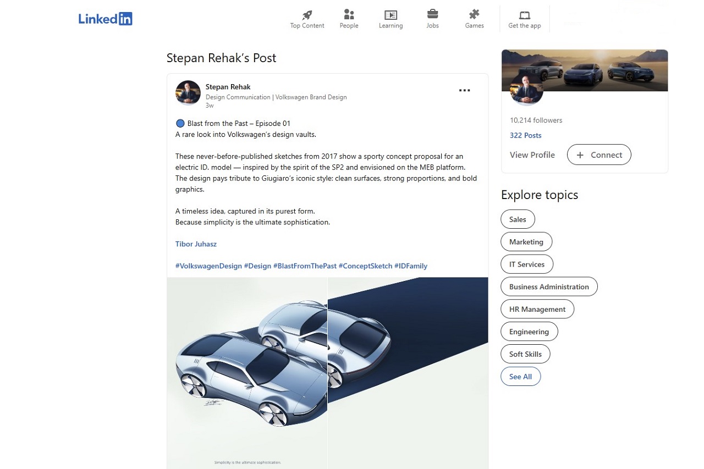The image size is (704, 469).
Task: Select the Engineering topic
Action: pyautogui.click(x=529, y=332)
